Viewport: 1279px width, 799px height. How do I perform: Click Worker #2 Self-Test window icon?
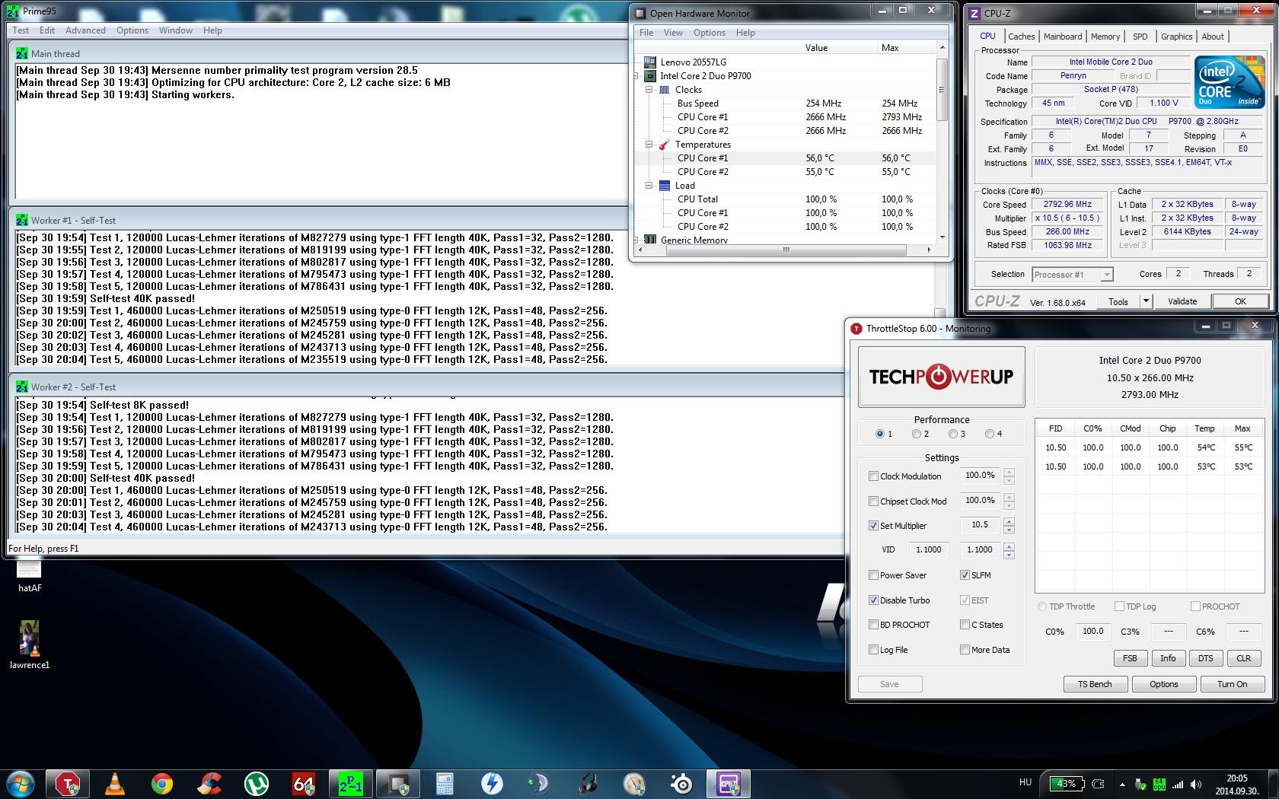pos(22,387)
